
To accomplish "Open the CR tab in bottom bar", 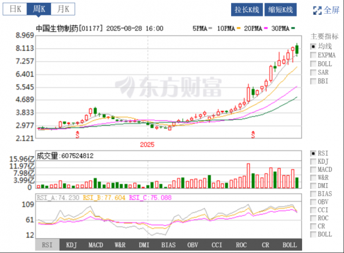I will [x=265, y=244].
